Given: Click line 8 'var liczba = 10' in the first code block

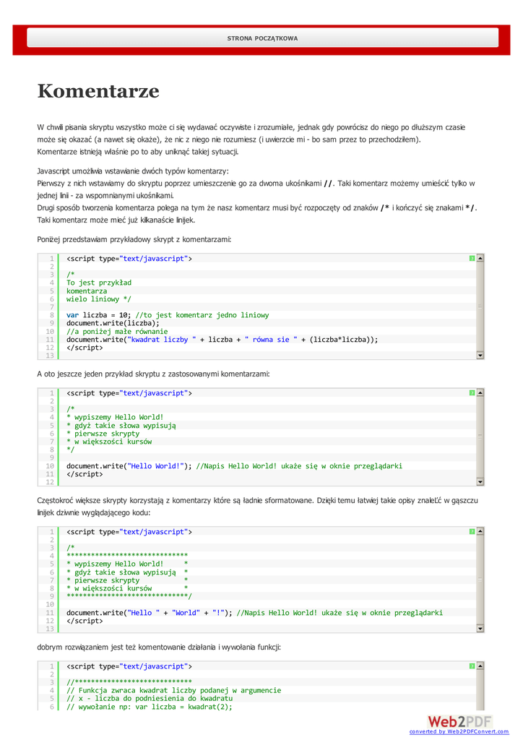Looking at the screenshot, I should coord(168,315).
